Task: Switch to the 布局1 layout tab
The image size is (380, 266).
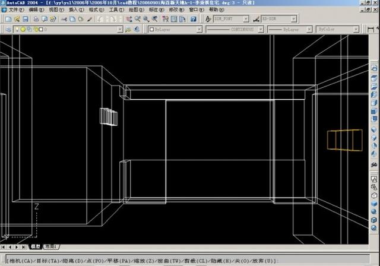Action: point(51,246)
